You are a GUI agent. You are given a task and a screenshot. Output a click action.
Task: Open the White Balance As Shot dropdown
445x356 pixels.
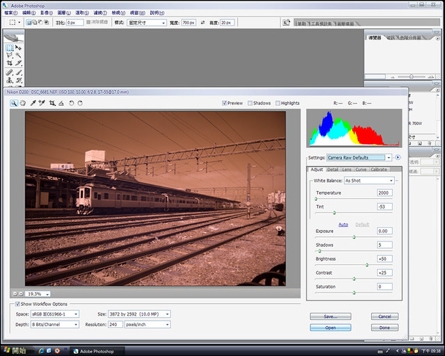click(369, 181)
